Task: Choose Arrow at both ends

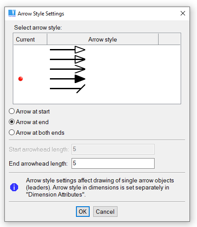Action: (12, 132)
